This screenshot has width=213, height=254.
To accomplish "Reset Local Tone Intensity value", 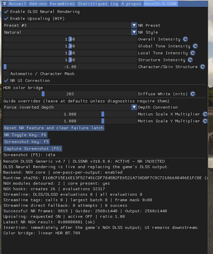I will (193, 53).
